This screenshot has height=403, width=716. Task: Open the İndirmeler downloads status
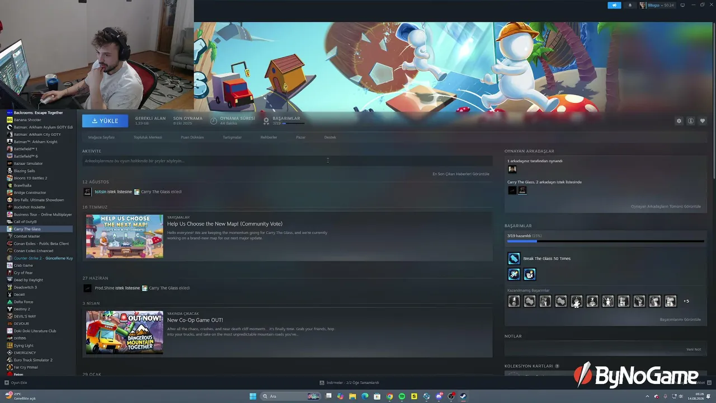(350, 383)
